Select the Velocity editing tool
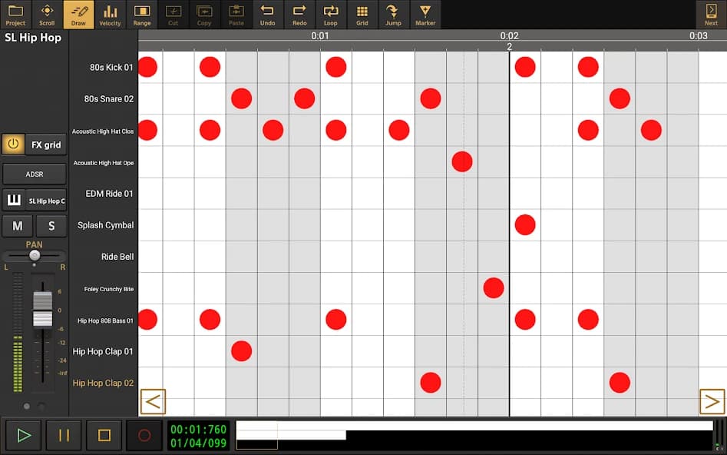This screenshot has height=455, width=727. pyautogui.click(x=110, y=14)
